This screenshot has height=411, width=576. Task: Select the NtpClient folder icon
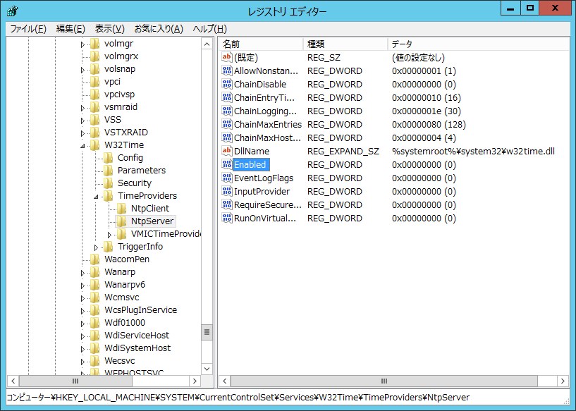122,209
